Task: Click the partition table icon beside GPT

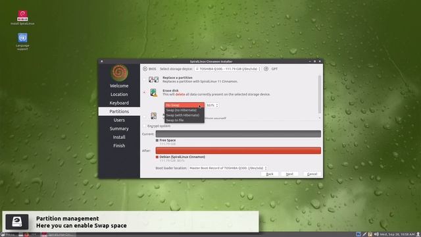Action: [x=266, y=69]
